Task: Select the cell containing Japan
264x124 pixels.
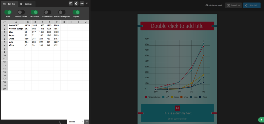Action: click(x=16, y=36)
